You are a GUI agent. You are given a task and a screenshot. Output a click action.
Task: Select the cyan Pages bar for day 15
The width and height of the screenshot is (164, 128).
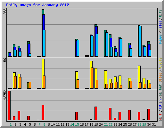pos(78,48)
